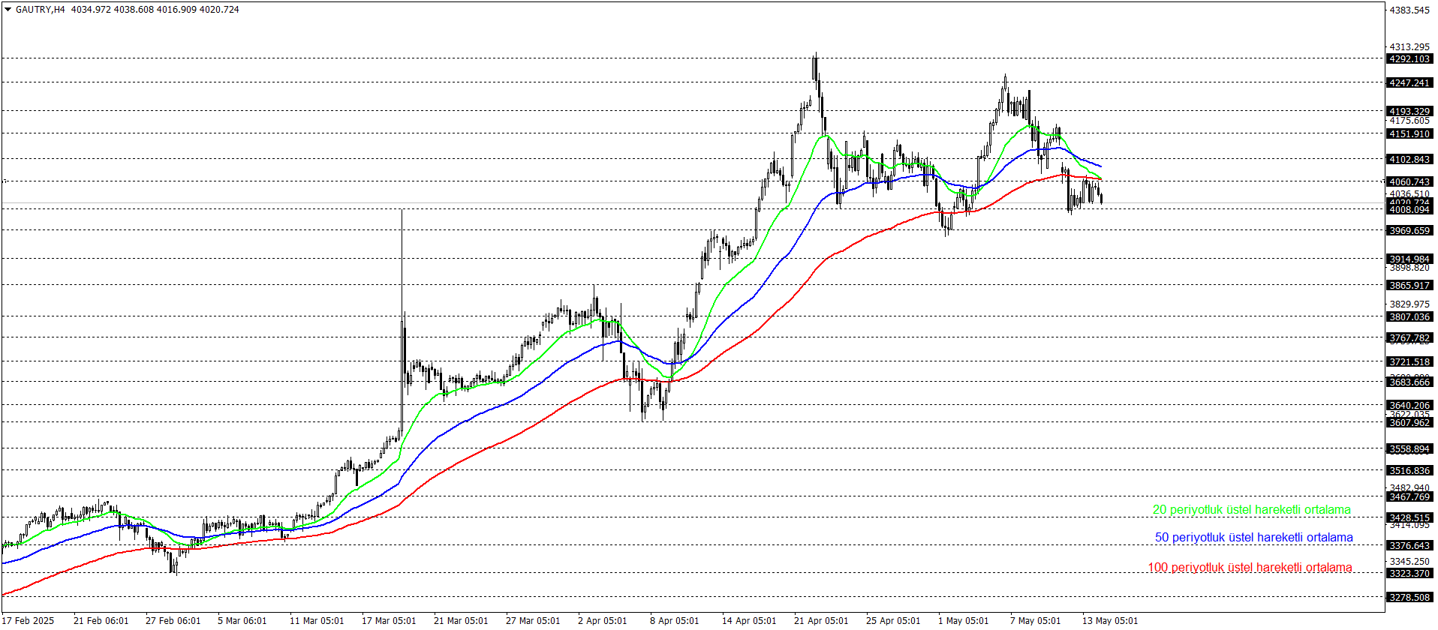Click the 3683.666 price level label
Viewport: 1438px width, 630px height.
click(1409, 382)
